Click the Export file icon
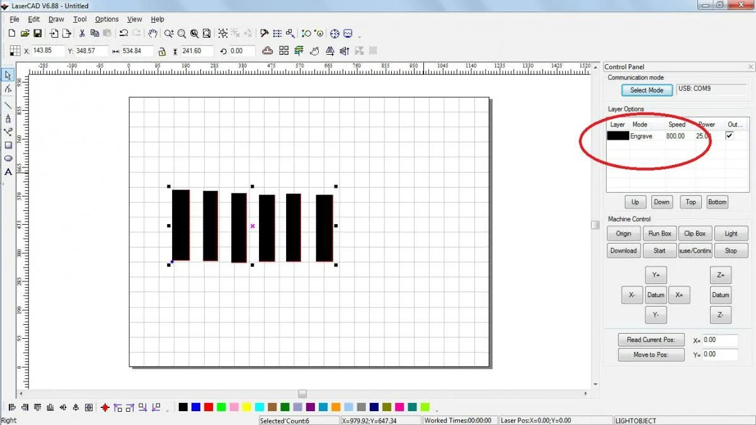Image resolution: width=756 pixels, height=425 pixels. tap(66, 33)
